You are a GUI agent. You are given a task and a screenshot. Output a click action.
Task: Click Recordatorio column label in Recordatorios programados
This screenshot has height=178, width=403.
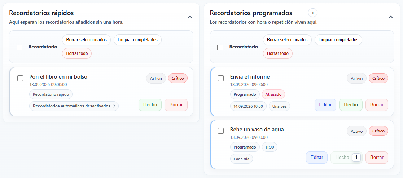(x=244, y=47)
